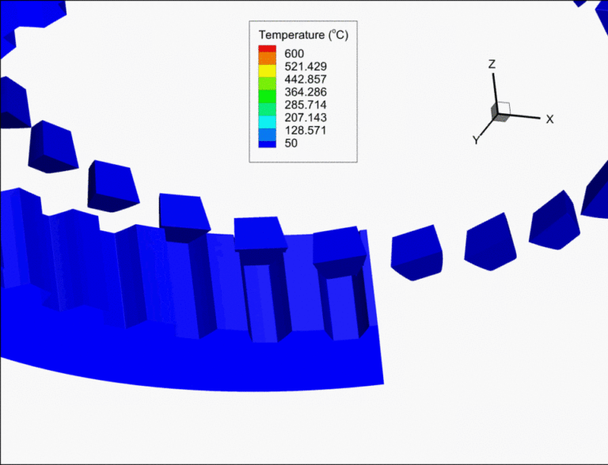The width and height of the screenshot is (608, 465).
Task: Select the X axis label
Action: point(549,119)
